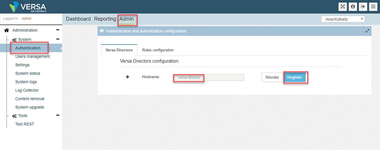The height and width of the screenshot is (150, 380).
Task: Click the Administration tree label
Action: pos(25,30)
